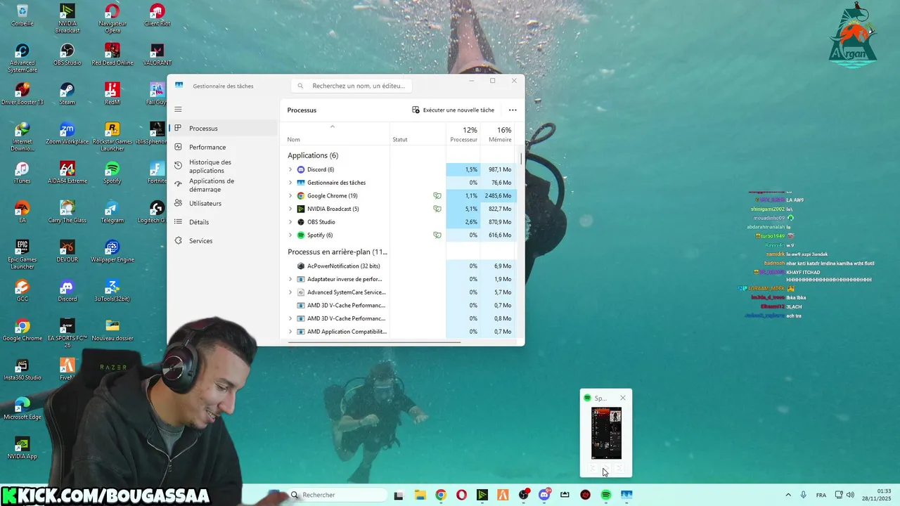Click the Spotify desktop shortcut
Viewport: 900px width, 506px height.
click(112, 172)
